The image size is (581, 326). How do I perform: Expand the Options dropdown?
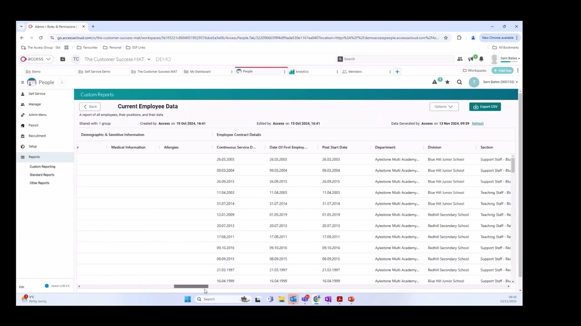(444, 106)
